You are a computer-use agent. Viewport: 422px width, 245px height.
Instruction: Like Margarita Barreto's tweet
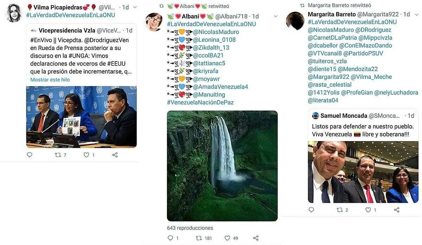368,210
